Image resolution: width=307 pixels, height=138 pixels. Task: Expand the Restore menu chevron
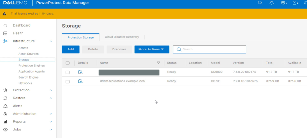51,98
